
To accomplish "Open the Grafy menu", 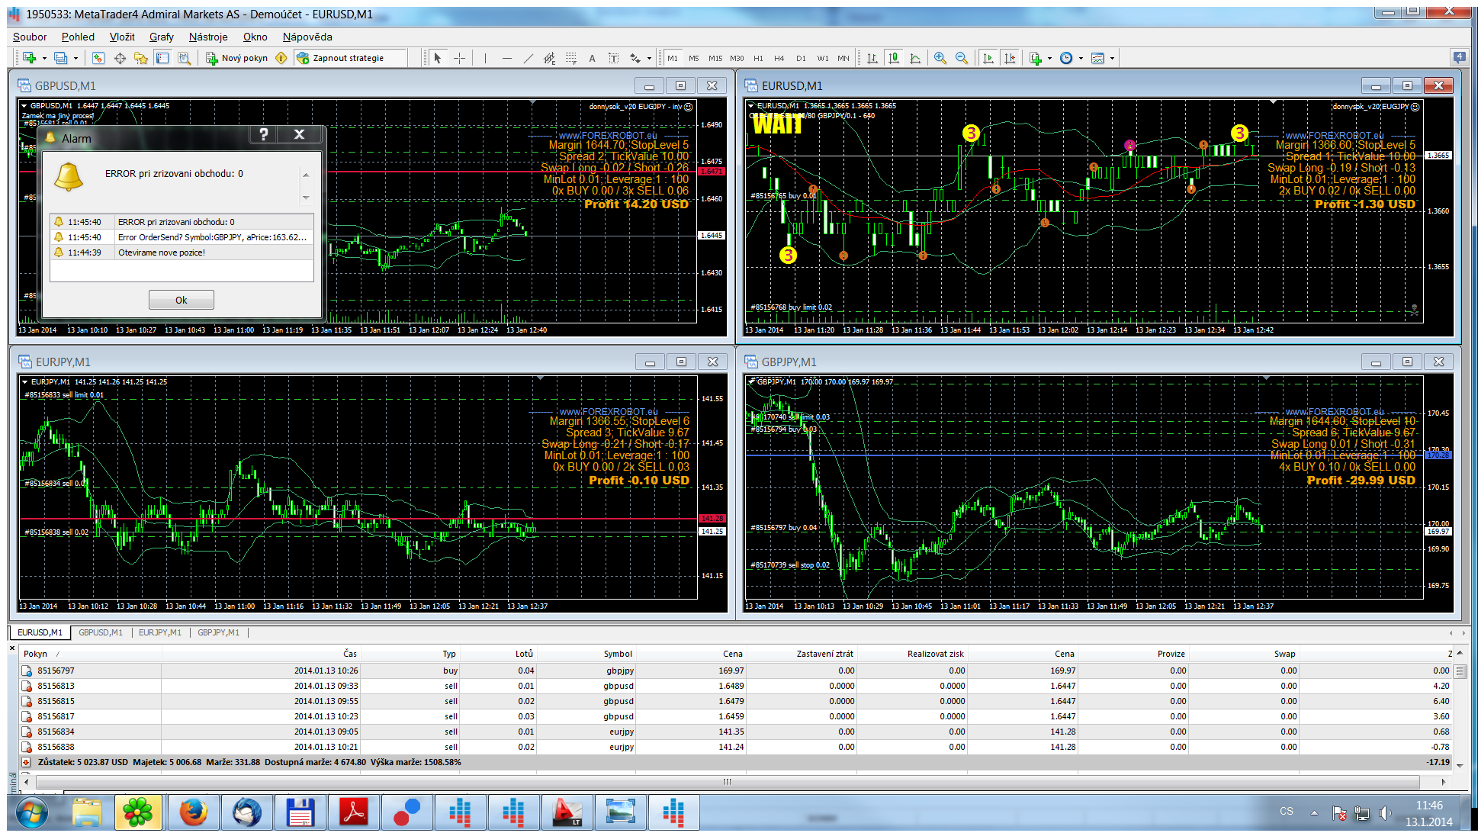I will tap(162, 37).
